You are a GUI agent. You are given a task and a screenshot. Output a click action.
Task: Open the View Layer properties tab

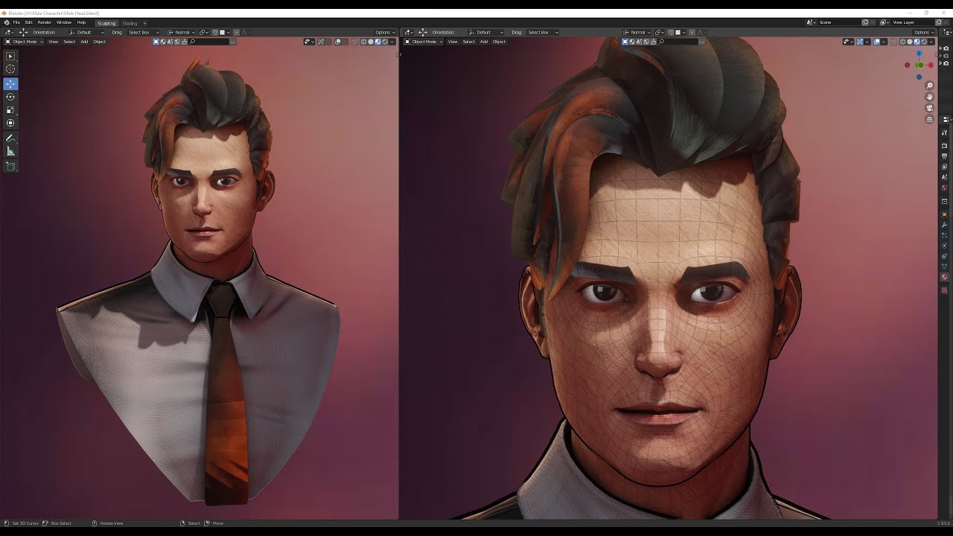[944, 167]
